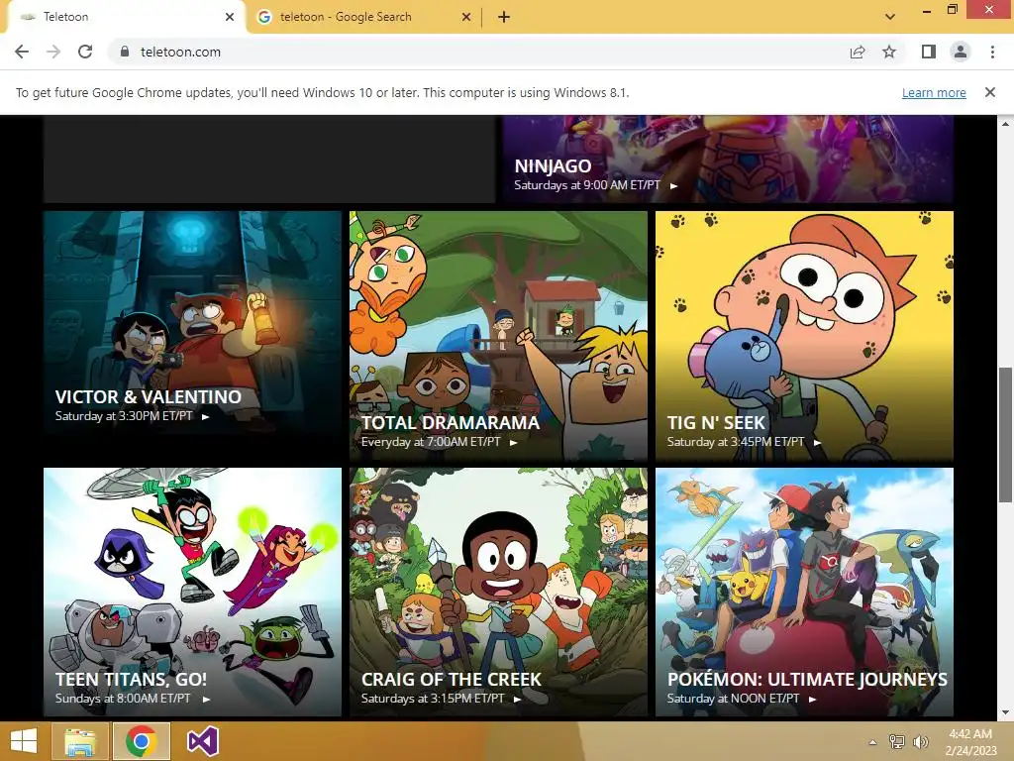The image size is (1014, 761).
Task: Open the Tig N' Seek show card
Action: tap(804, 335)
